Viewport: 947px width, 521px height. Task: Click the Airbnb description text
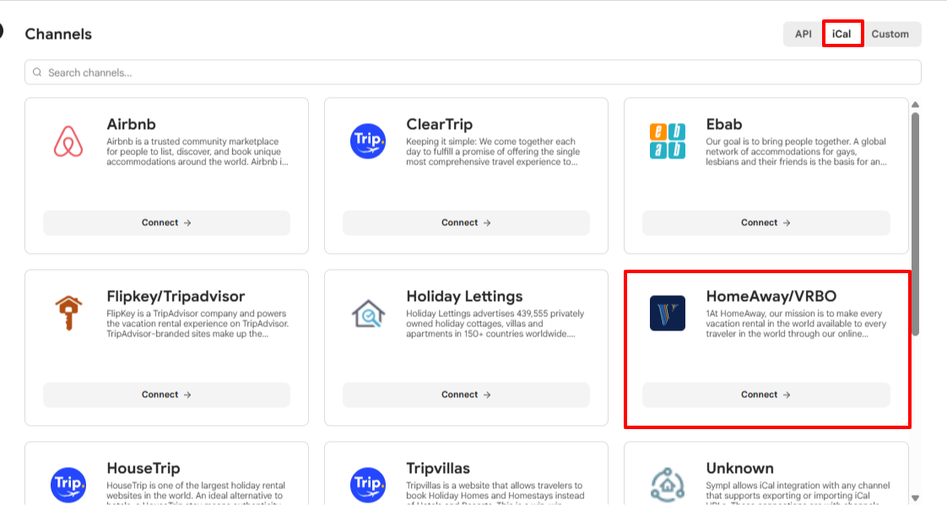click(x=198, y=152)
